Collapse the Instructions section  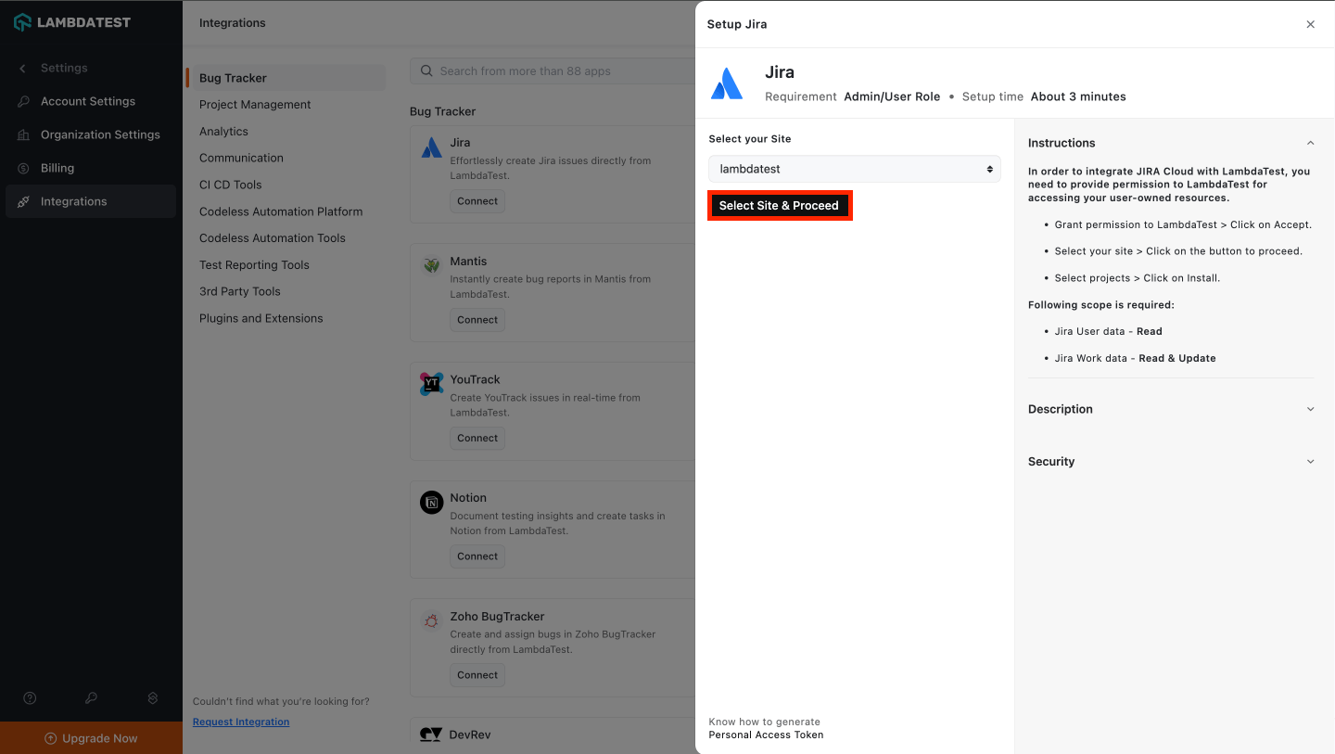1310,143
